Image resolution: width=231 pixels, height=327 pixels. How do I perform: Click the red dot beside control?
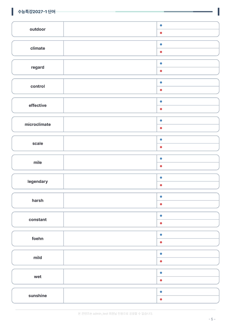tap(161, 90)
